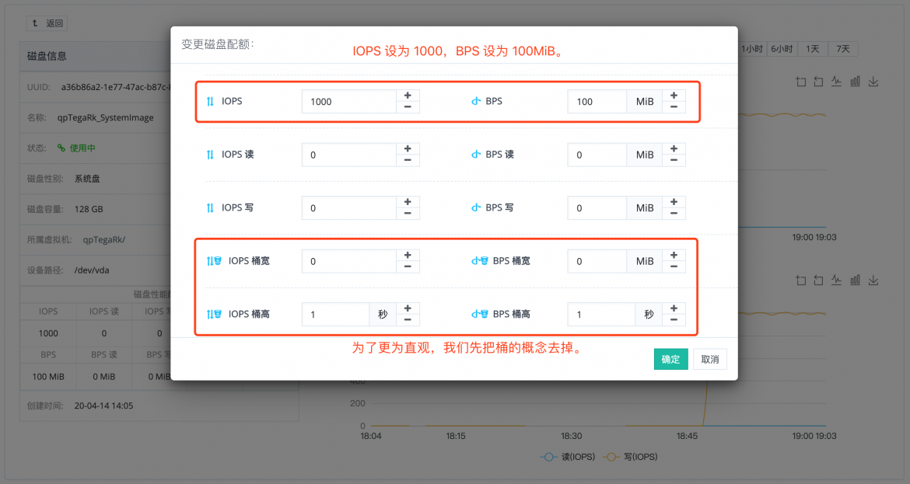
Task: Click the BPS 写 minus stepper
Action: tap(674, 214)
